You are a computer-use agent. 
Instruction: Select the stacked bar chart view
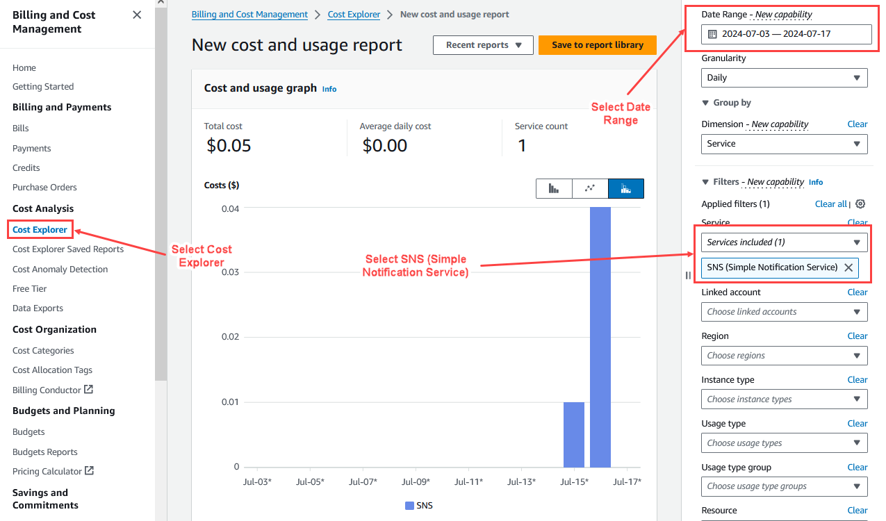[x=626, y=188]
